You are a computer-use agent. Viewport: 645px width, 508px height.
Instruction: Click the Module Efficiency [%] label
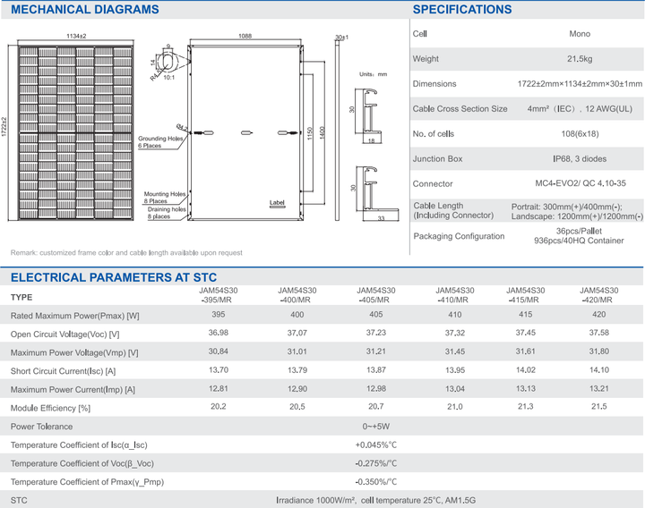50,408
